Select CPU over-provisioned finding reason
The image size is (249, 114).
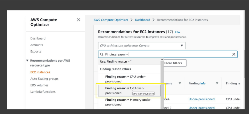click(x=129, y=90)
